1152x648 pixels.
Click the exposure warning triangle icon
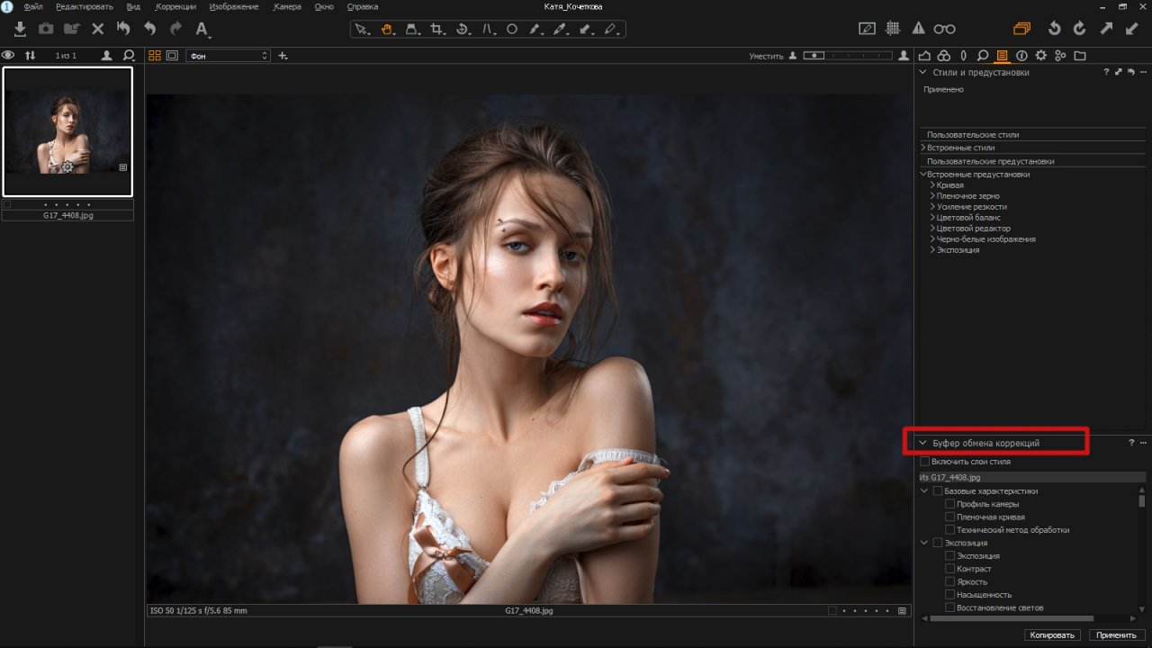918,29
